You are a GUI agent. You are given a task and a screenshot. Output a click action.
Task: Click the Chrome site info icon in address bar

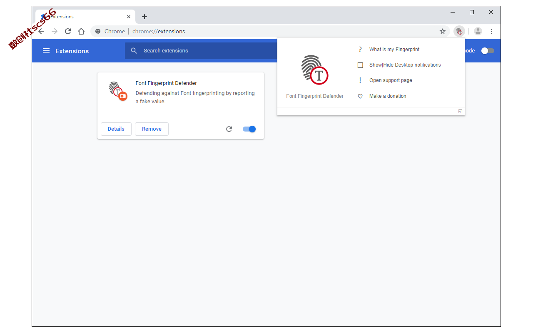[x=98, y=31]
